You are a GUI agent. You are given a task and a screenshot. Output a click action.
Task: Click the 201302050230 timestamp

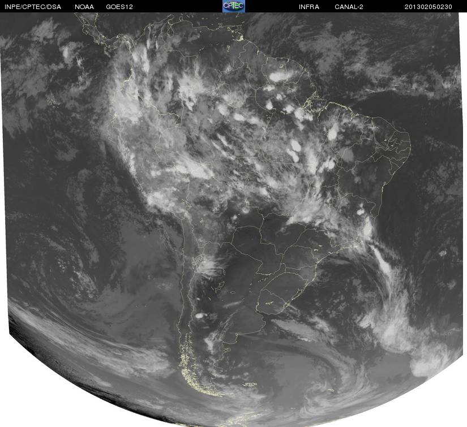pos(429,7)
